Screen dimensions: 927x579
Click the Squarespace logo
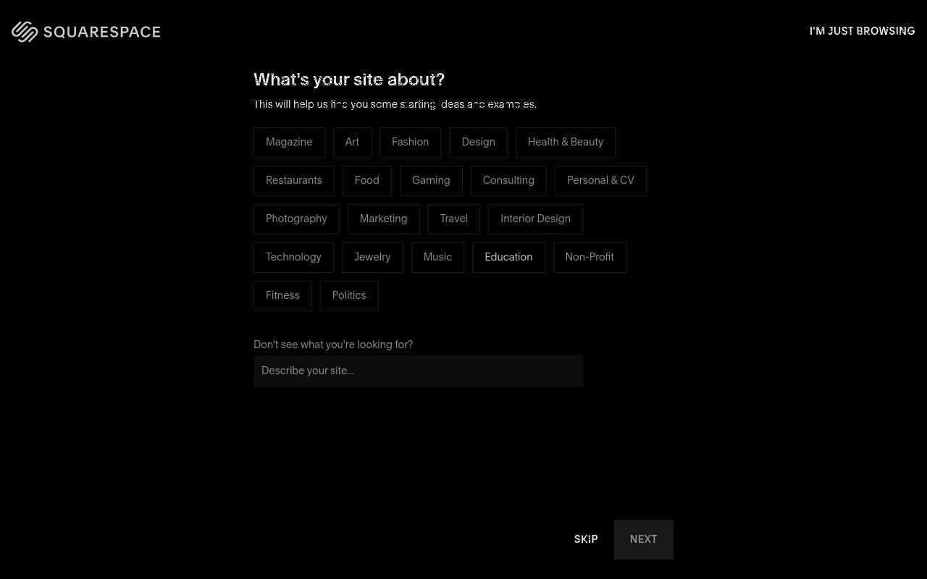[x=86, y=32]
